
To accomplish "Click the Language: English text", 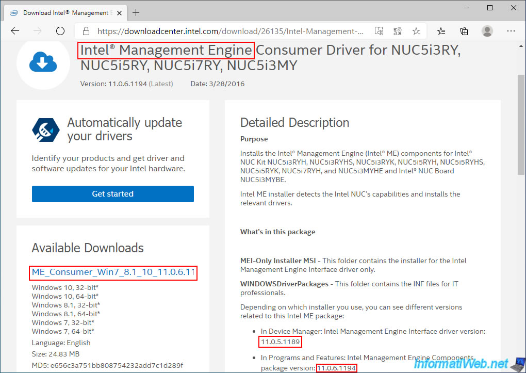I will (61, 343).
